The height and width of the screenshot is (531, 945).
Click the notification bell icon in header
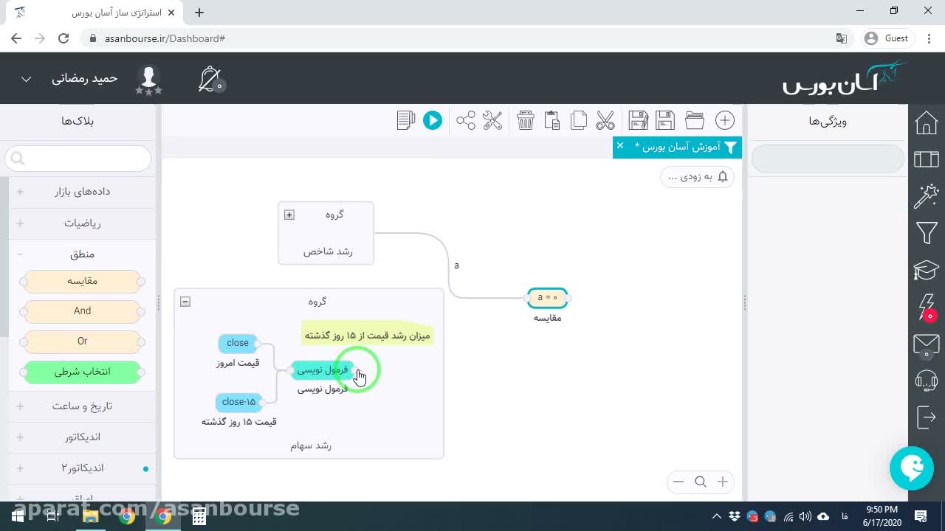point(210,79)
